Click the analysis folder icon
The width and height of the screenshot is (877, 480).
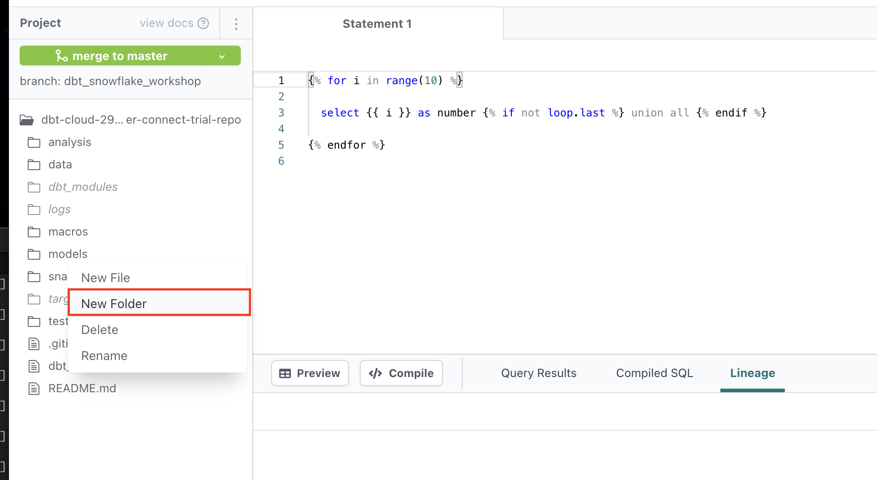[x=34, y=142]
